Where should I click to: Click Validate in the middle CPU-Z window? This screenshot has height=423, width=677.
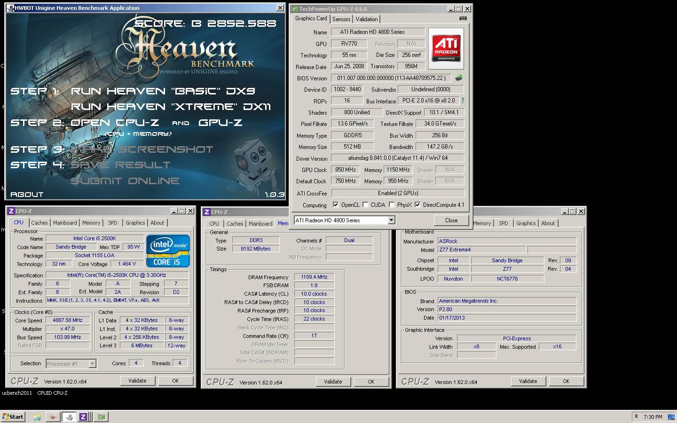[x=333, y=382]
